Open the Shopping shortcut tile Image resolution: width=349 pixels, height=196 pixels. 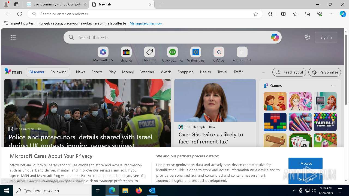(149, 54)
